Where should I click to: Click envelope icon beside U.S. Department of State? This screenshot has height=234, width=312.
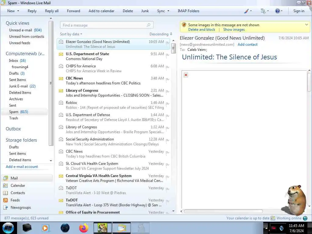61,54
